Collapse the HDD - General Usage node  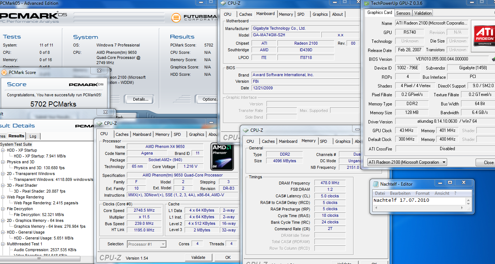click(3, 232)
